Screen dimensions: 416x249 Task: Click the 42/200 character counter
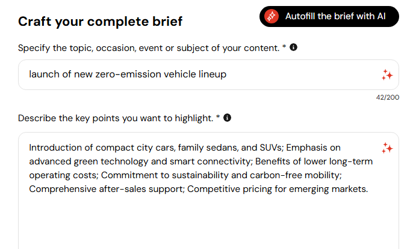tap(387, 97)
